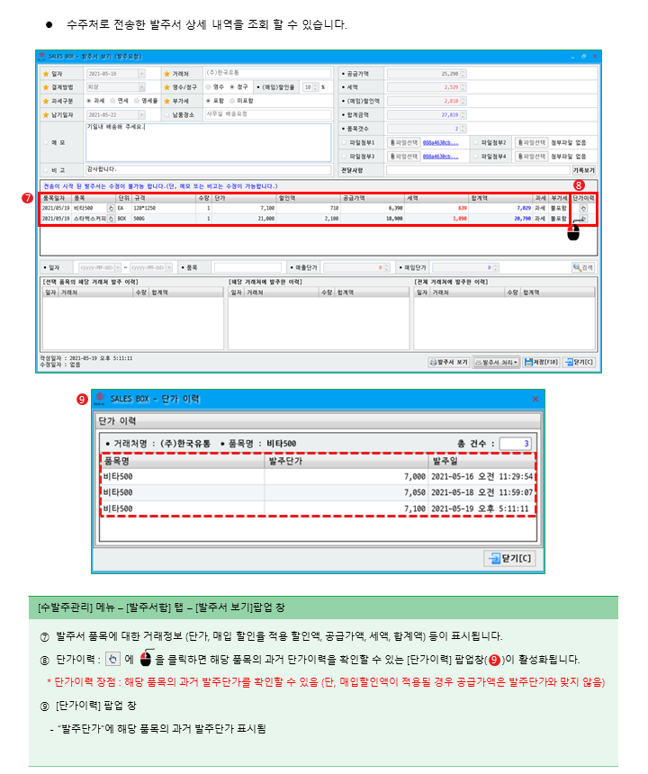Image resolution: width=648 pixels, height=774 pixels.
Task: Click the 공급가액 value stepper
Action: pyautogui.click(x=463, y=74)
